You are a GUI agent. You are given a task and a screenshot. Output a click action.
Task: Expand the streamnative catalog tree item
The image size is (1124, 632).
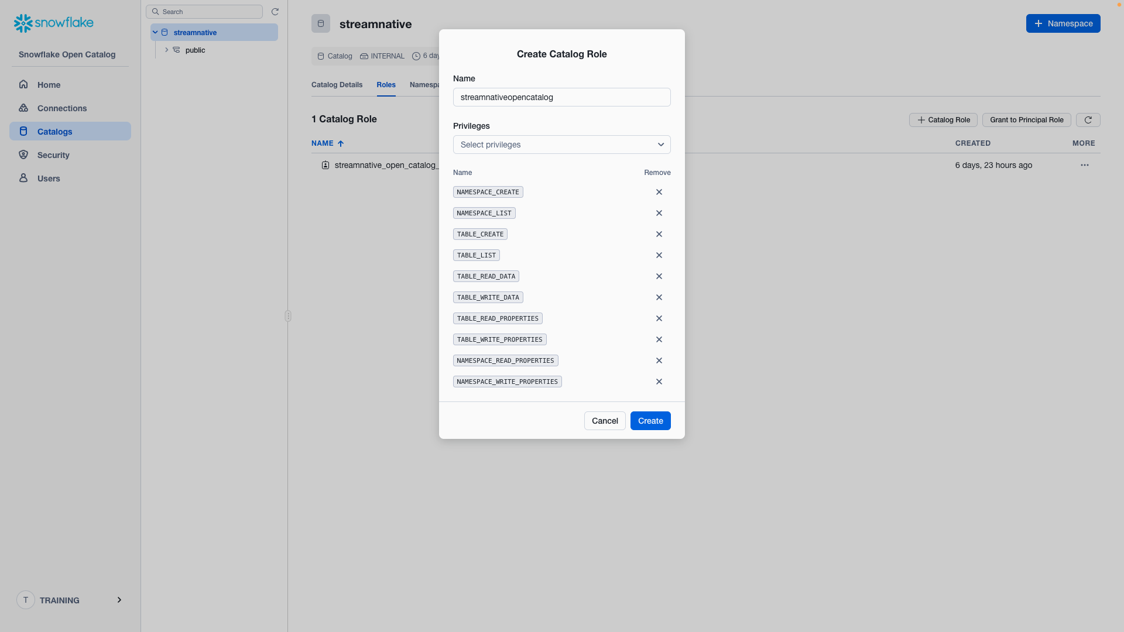(x=155, y=32)
